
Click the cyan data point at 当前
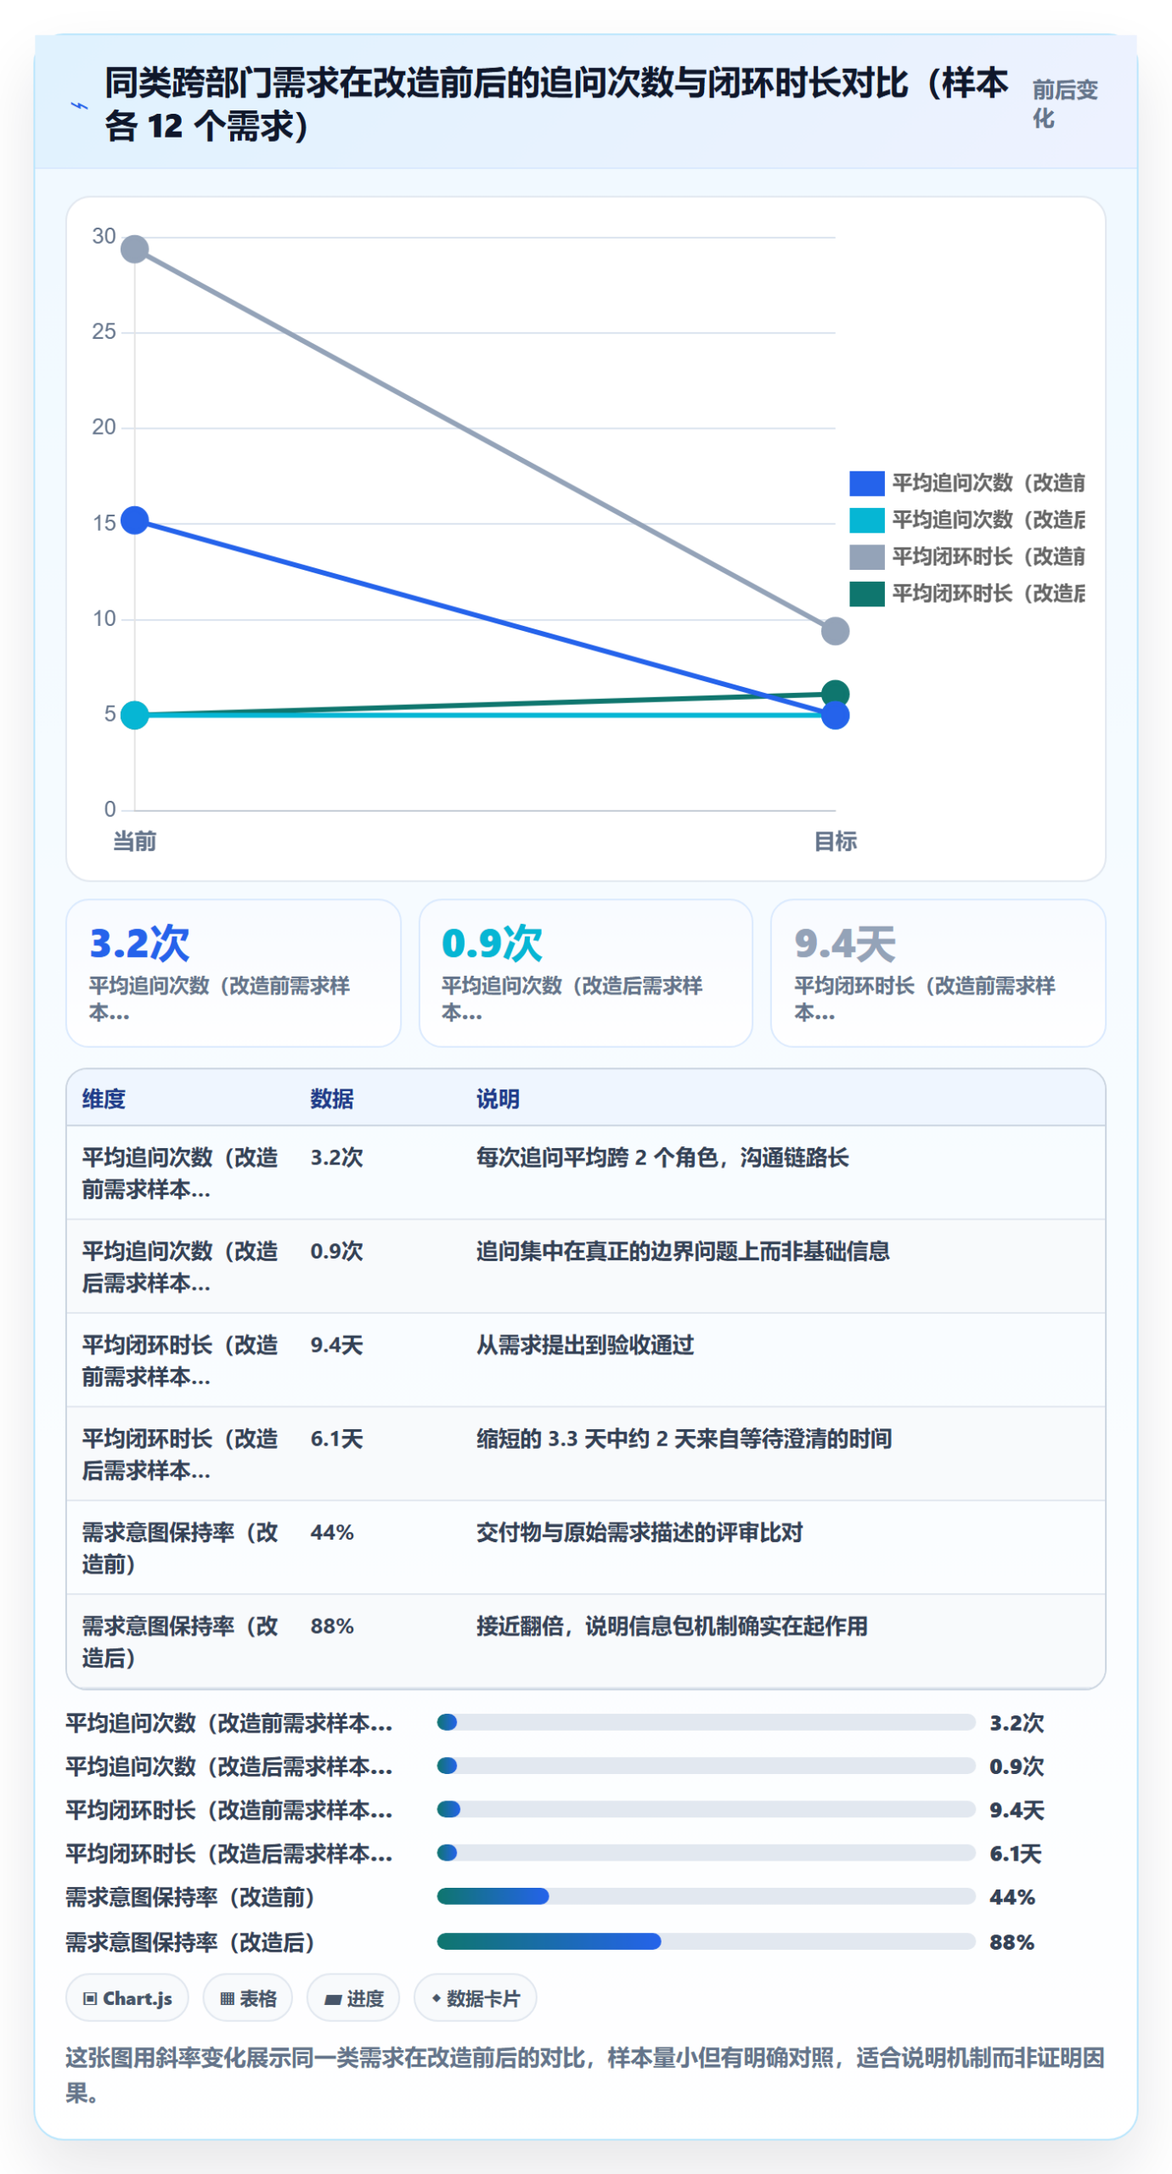point(135,715)
